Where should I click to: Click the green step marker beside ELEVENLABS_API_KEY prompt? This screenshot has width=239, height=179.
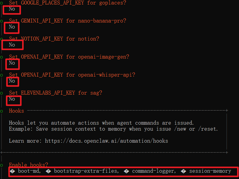click(2, 93)
